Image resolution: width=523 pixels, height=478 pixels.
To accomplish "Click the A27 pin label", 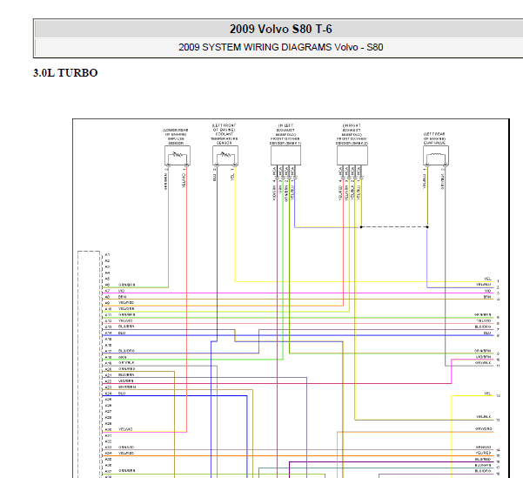I will coord(108,411).
